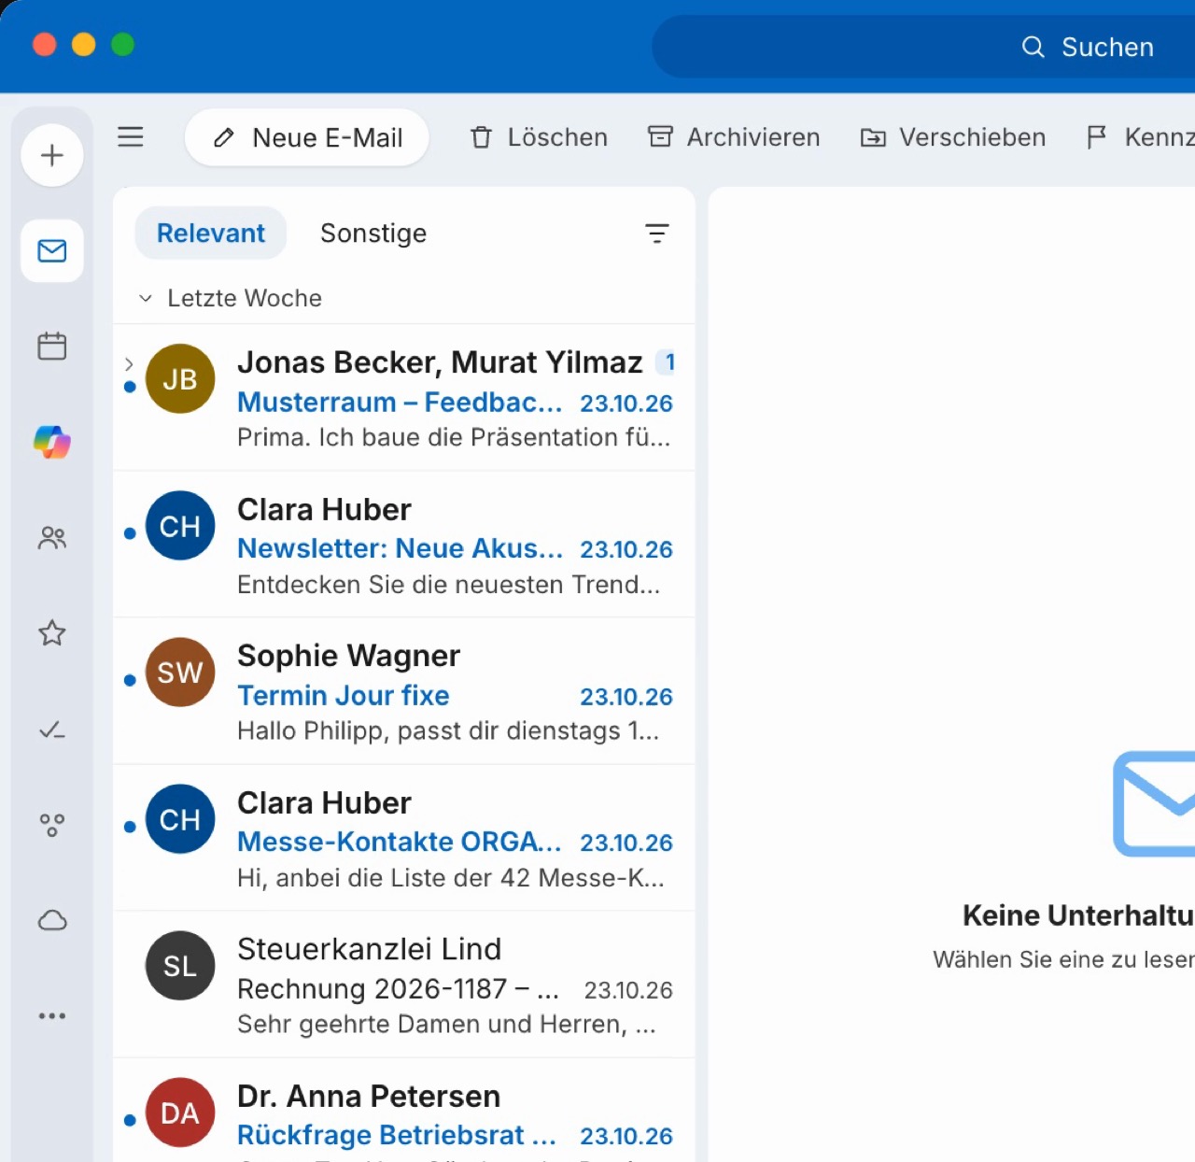Click the unread dot beside Sophie Wagner
The width and height of the screenshot is (1195, 1162).
point(130,680)
